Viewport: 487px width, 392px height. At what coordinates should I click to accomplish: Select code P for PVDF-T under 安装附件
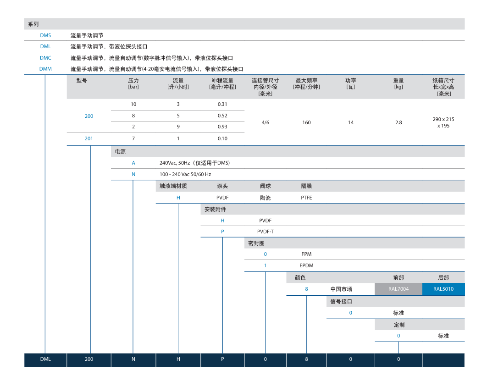coord(222,232)
